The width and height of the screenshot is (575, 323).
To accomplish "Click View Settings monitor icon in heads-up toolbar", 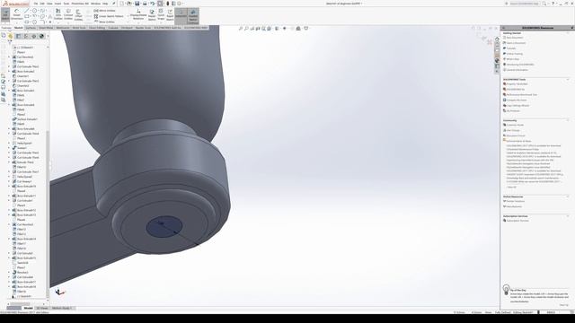I will [x=305, y=28].
